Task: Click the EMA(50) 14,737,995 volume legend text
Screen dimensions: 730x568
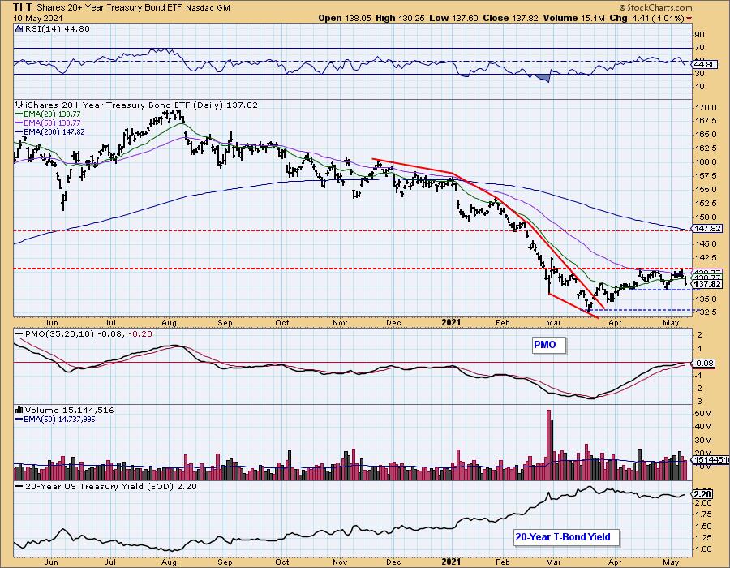Action: click(59, 420)
